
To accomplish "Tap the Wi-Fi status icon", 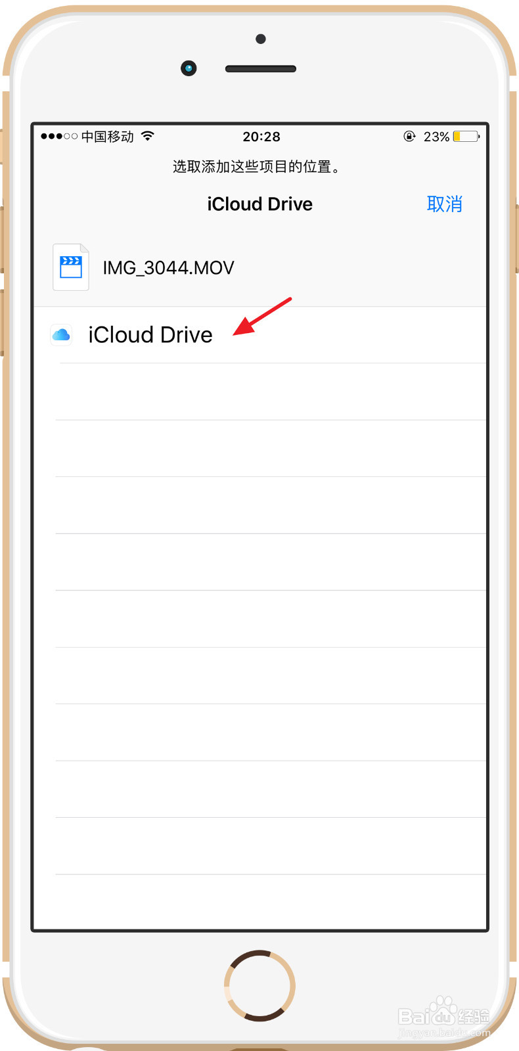I will tap(148, 136).
